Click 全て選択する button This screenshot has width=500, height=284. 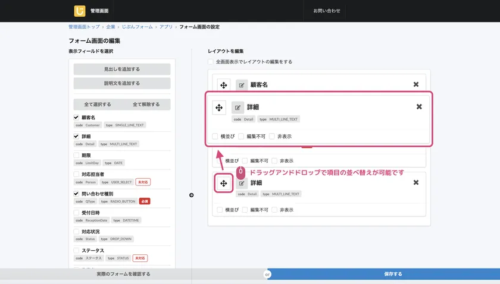98,105
